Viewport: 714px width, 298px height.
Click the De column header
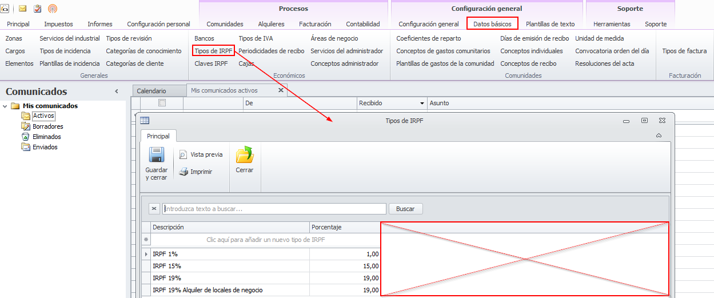[x=300, y=103]
